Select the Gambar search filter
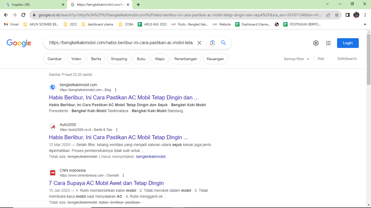This screenshot has width=371, height=208. coord(55,59)
